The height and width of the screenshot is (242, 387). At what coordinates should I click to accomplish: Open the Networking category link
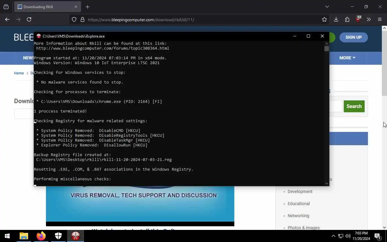coord(298,216)
